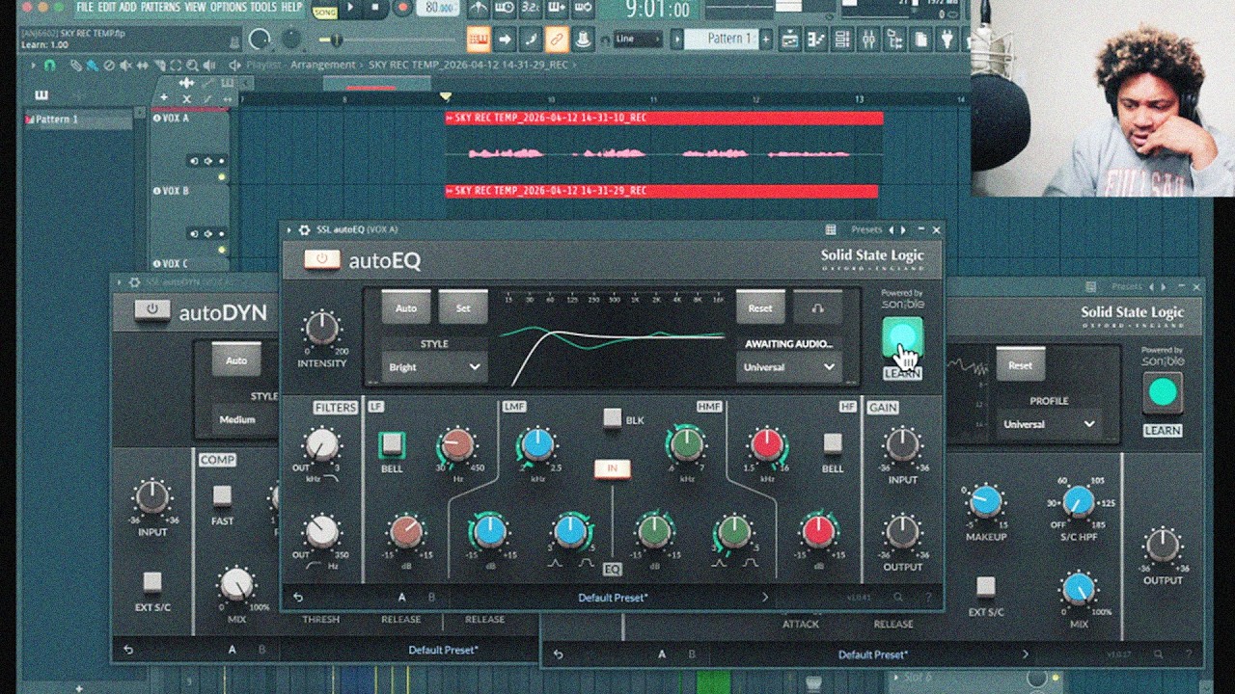Toggle the autoDYN power button
Viewport: 1235px width, 694px height.
coord(151,309)
